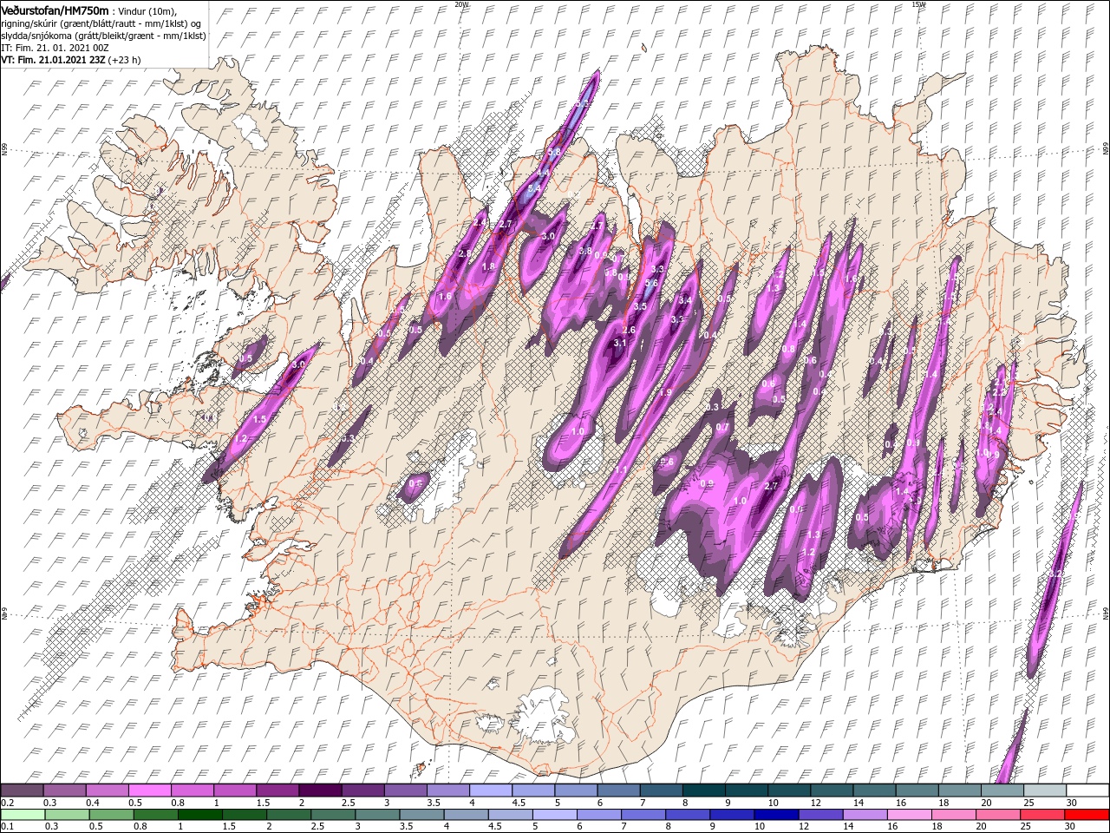Screen dimensions: 1110x833
Task: Pick the bright red lower-row swatch at 30
Action: 1087,815
